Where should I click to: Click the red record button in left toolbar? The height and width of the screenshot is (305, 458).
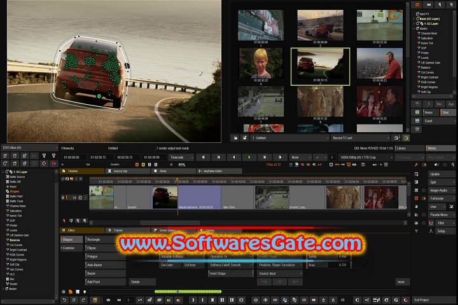tap(53, 163)
